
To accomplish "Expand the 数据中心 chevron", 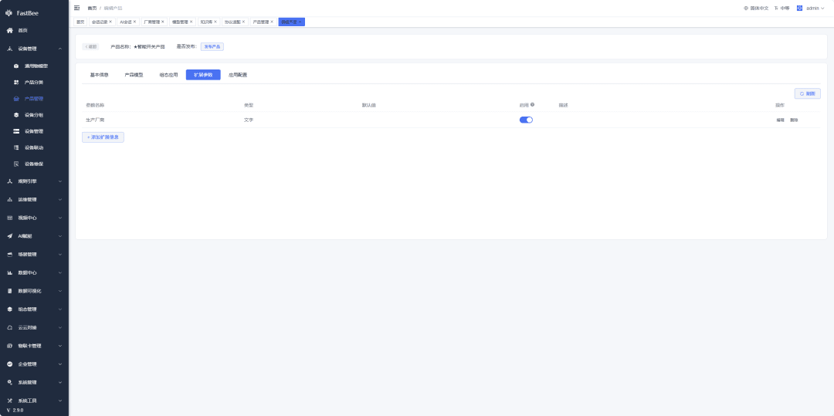I will pyautogui.click(x=60, y=272).
